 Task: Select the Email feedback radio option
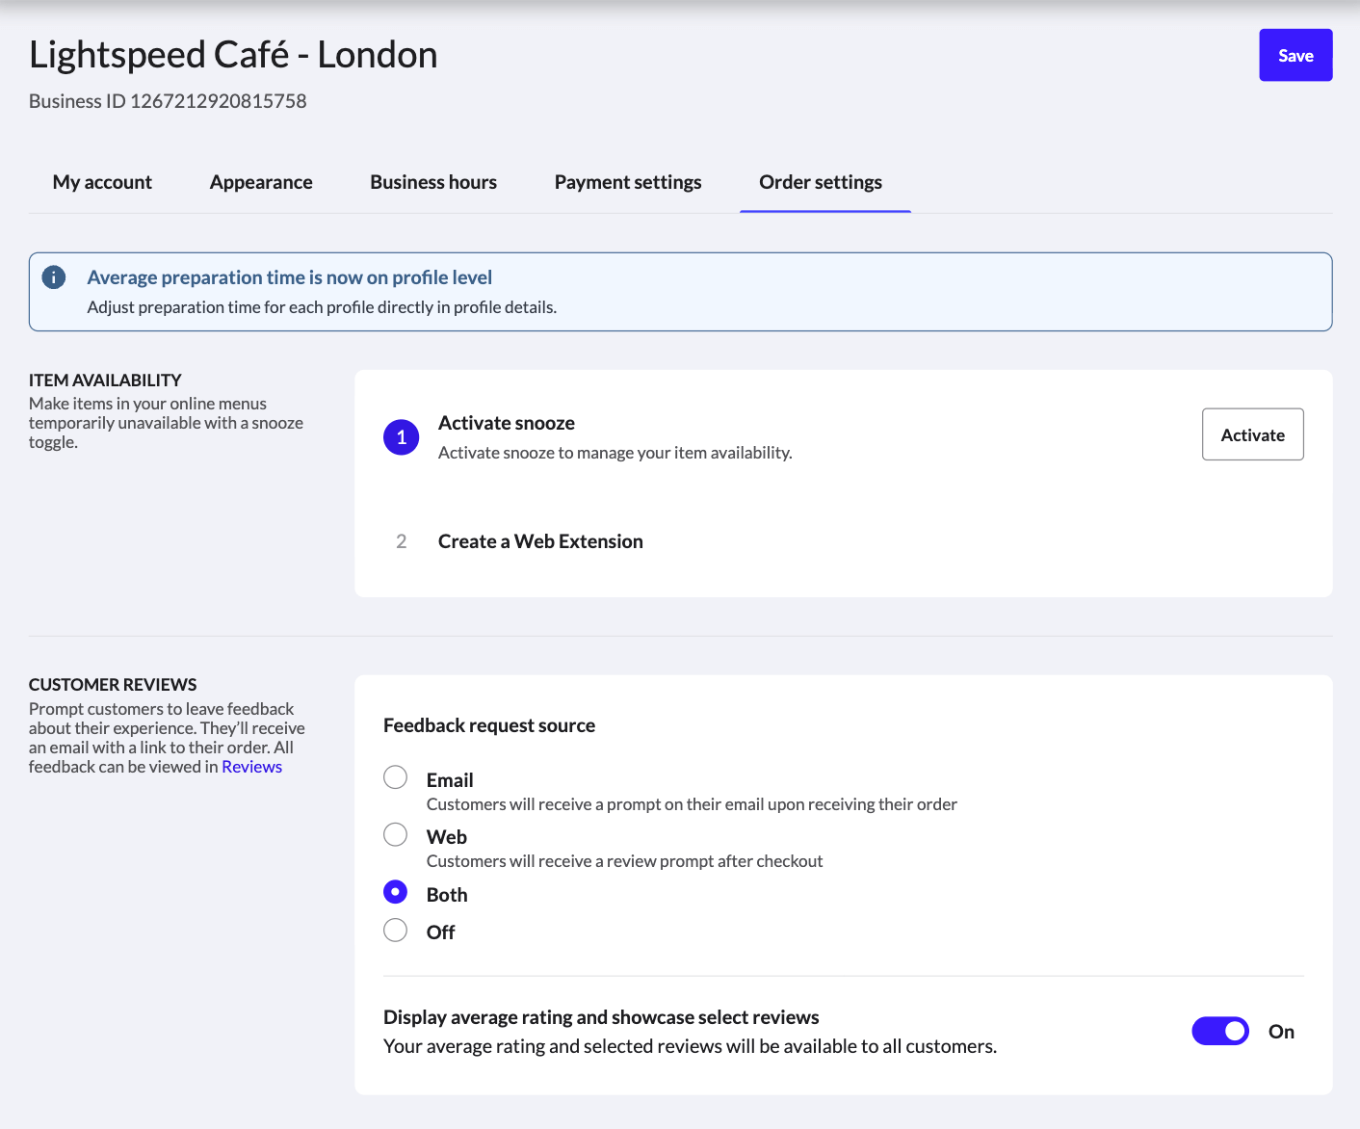point(395,777)
